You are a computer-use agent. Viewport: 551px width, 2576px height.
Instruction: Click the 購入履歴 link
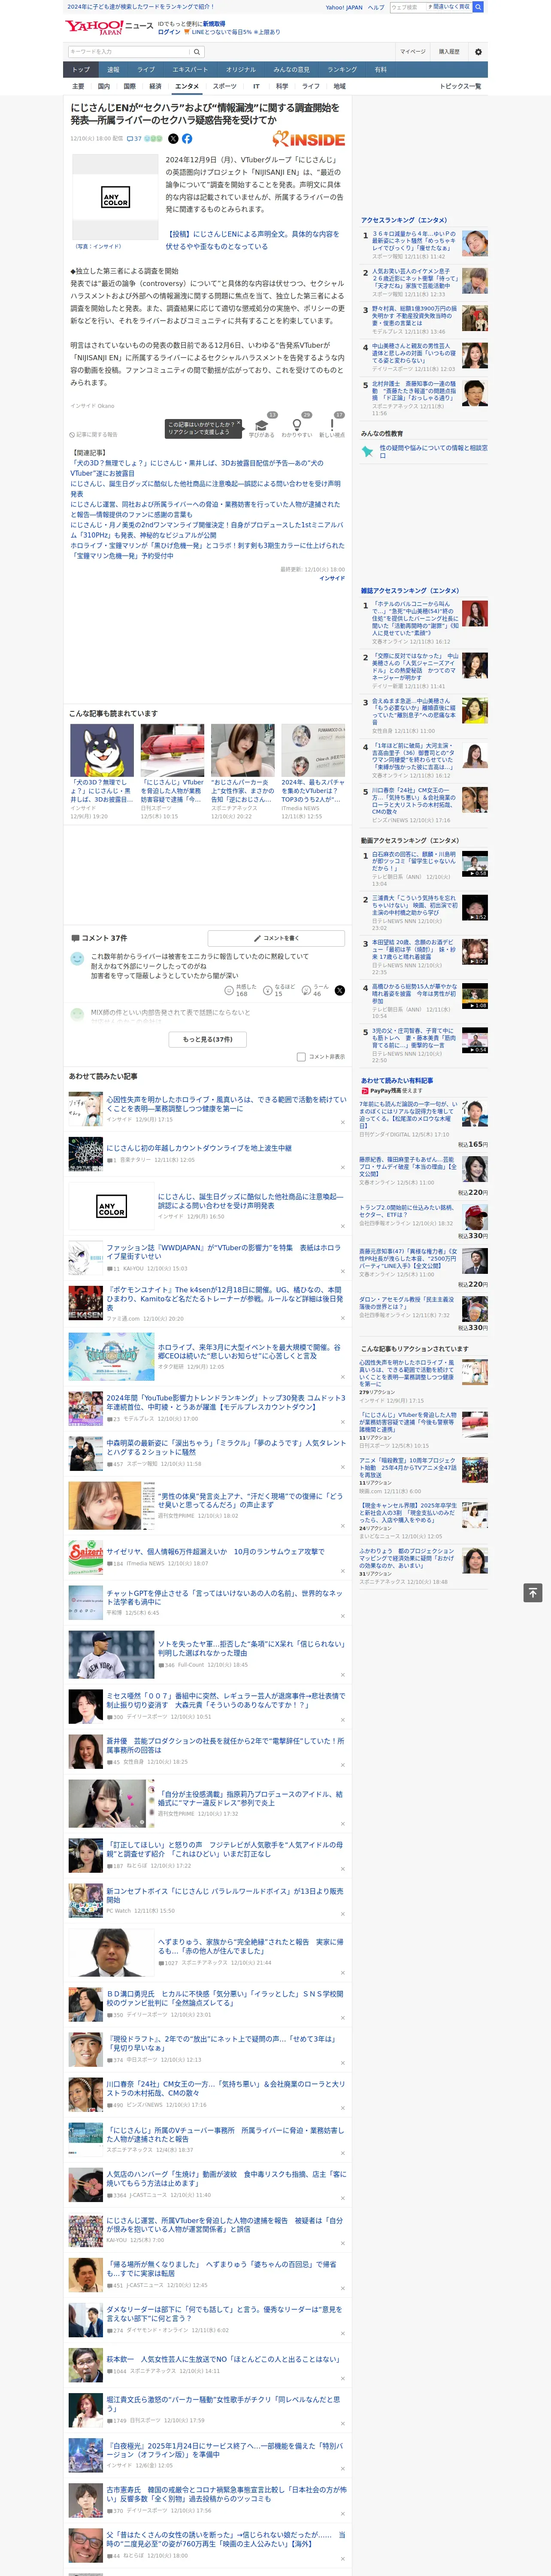449,51
